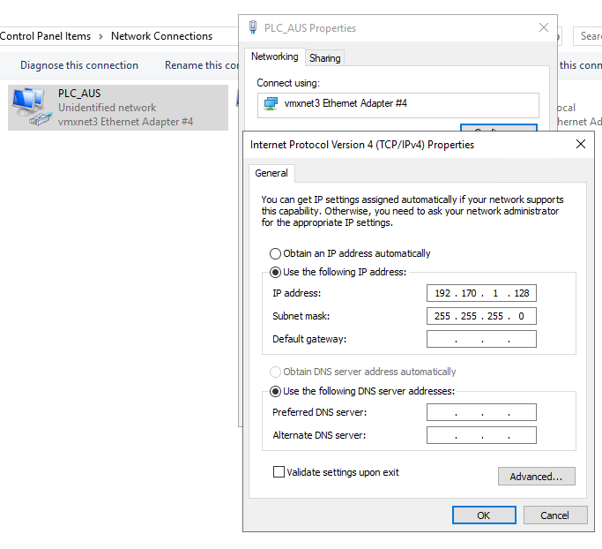Select the General tab in IPv4 Properties
602x549 pixels.
click(x=271, y=173)
